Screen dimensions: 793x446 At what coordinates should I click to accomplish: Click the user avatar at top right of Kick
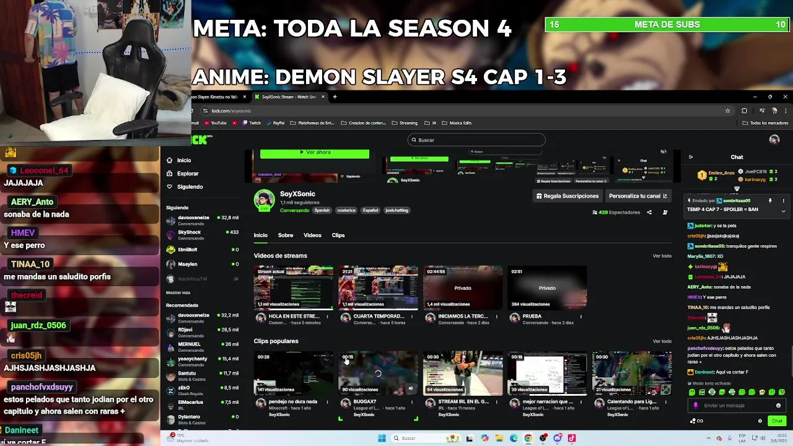(774, 140)
